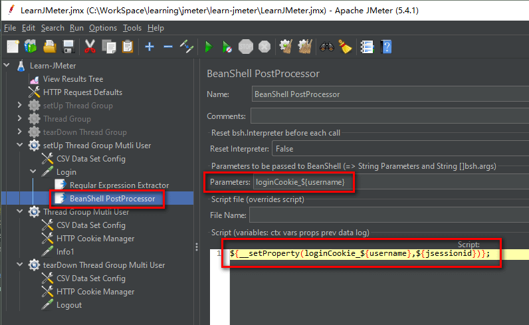Image resolution: width=529 pixels, height=325 pixels.
Task: Open the Options menu
Action: coord(103,28)
